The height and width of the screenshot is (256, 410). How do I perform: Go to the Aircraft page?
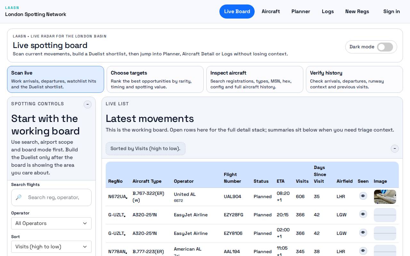coord(271,12)
